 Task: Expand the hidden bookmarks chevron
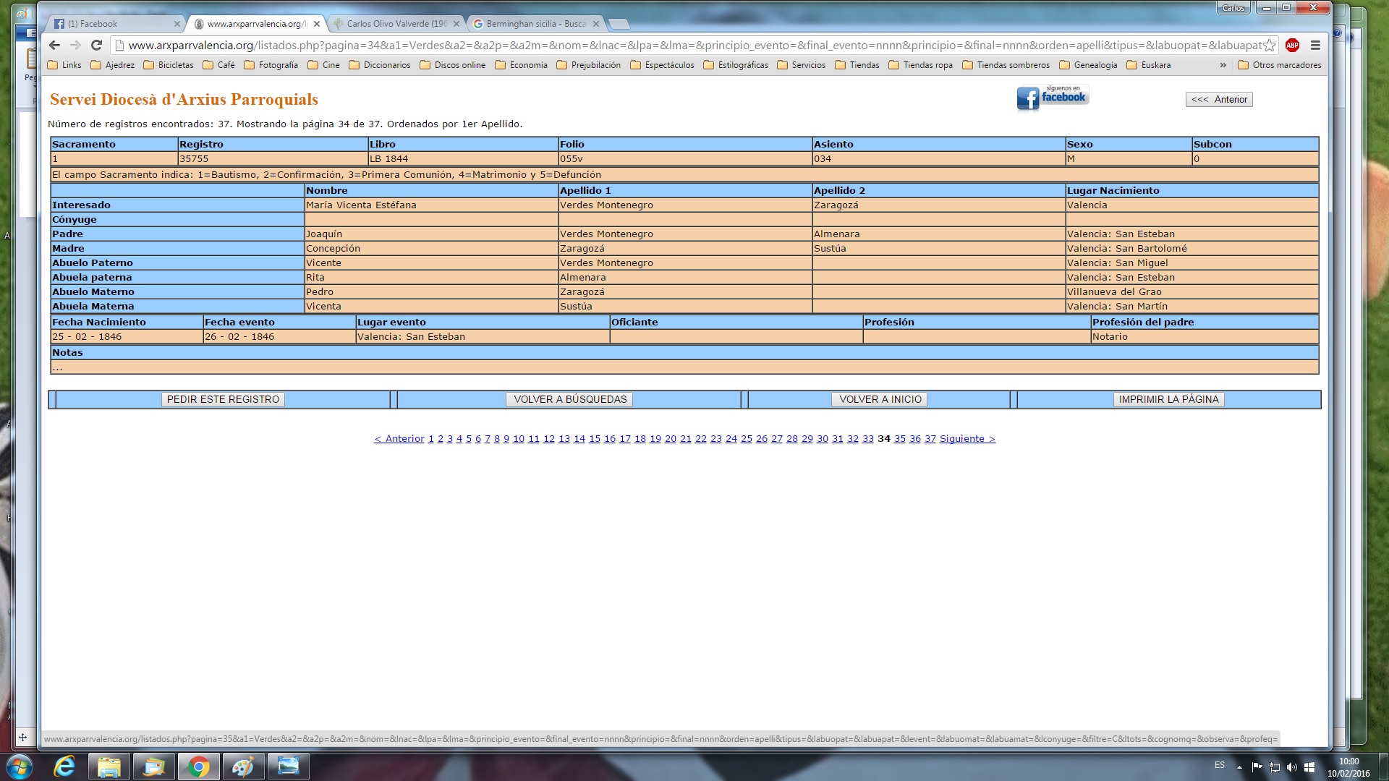pyautogui.click(x=1223, y=65)
